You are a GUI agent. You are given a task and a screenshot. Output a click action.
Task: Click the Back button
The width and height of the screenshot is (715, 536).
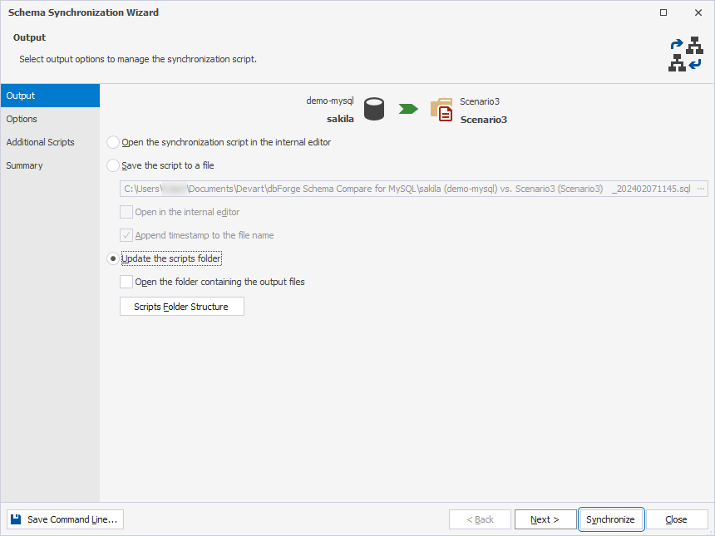pyautogui.click(x=480, y=519)
